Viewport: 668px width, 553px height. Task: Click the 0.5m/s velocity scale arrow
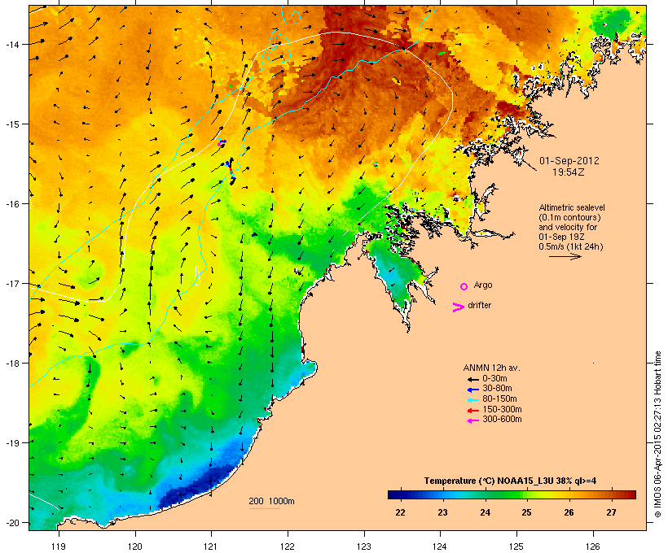click(565, 256)
